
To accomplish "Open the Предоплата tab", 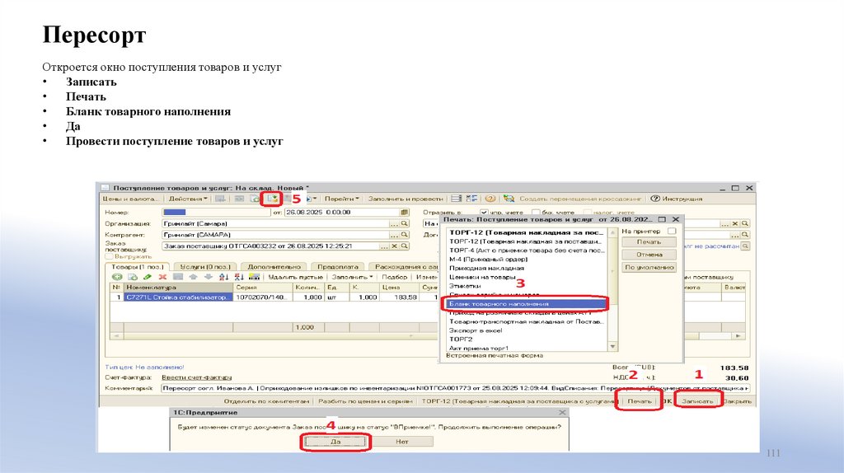I will (337, 266).
